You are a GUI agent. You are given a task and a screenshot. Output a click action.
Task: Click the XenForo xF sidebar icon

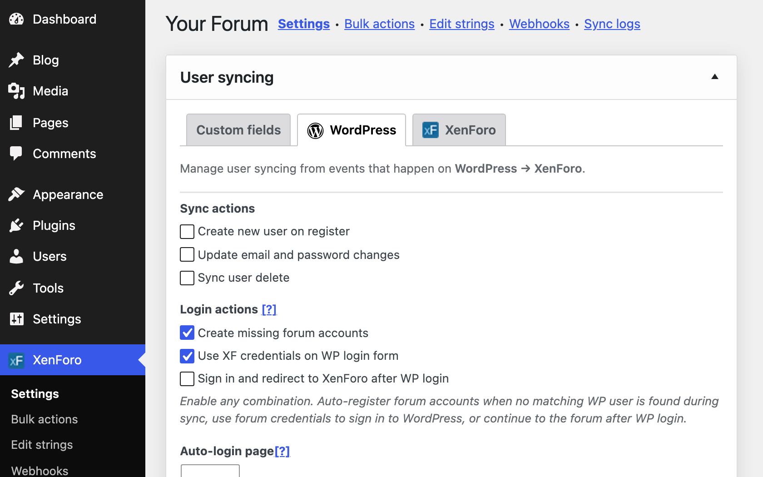tap(16, 360)
